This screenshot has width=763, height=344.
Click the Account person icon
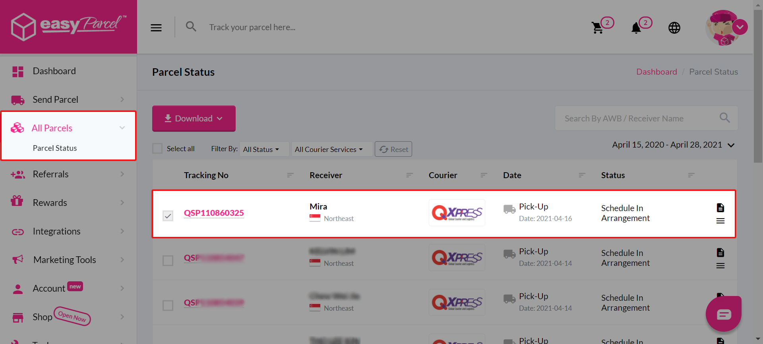coord(18,289)
